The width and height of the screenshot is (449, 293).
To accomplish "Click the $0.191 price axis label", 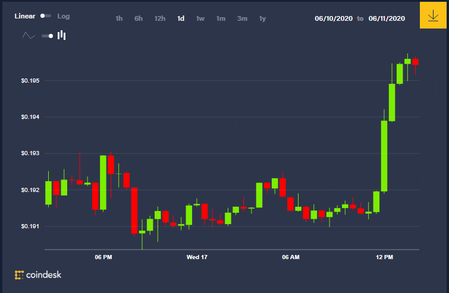I will (30, 226).
